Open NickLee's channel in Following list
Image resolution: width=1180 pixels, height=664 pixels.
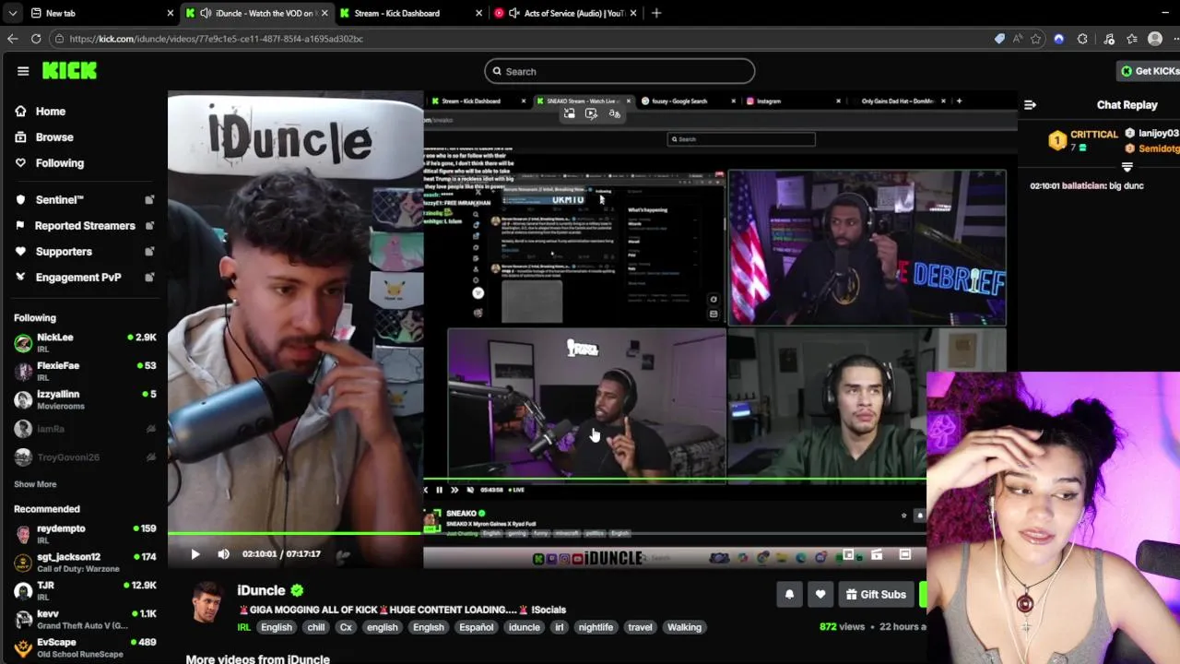(84, 343)
